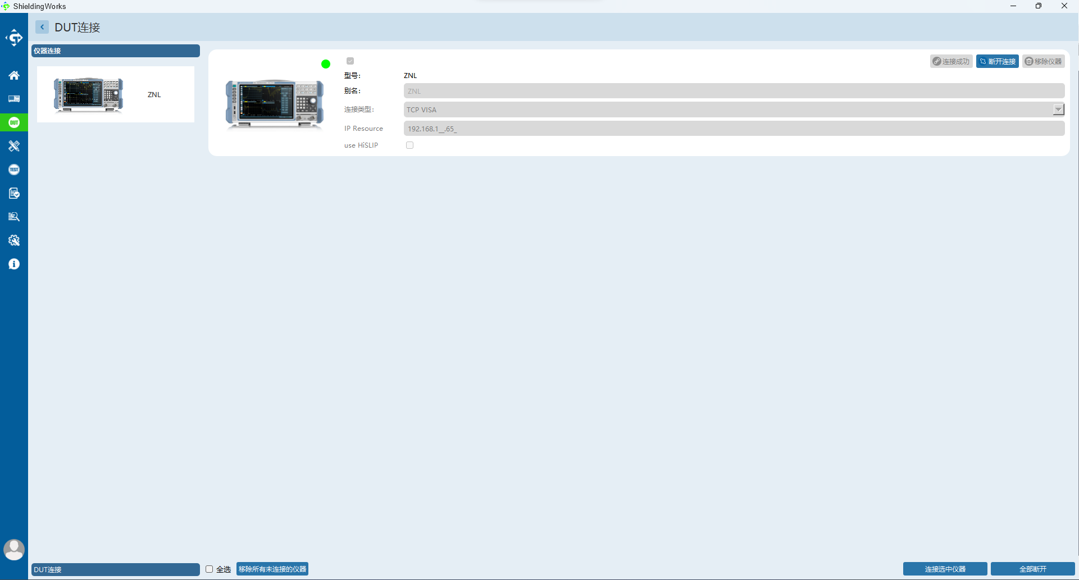Select the green DUT sidebar icon

click(x=14, y=122)
